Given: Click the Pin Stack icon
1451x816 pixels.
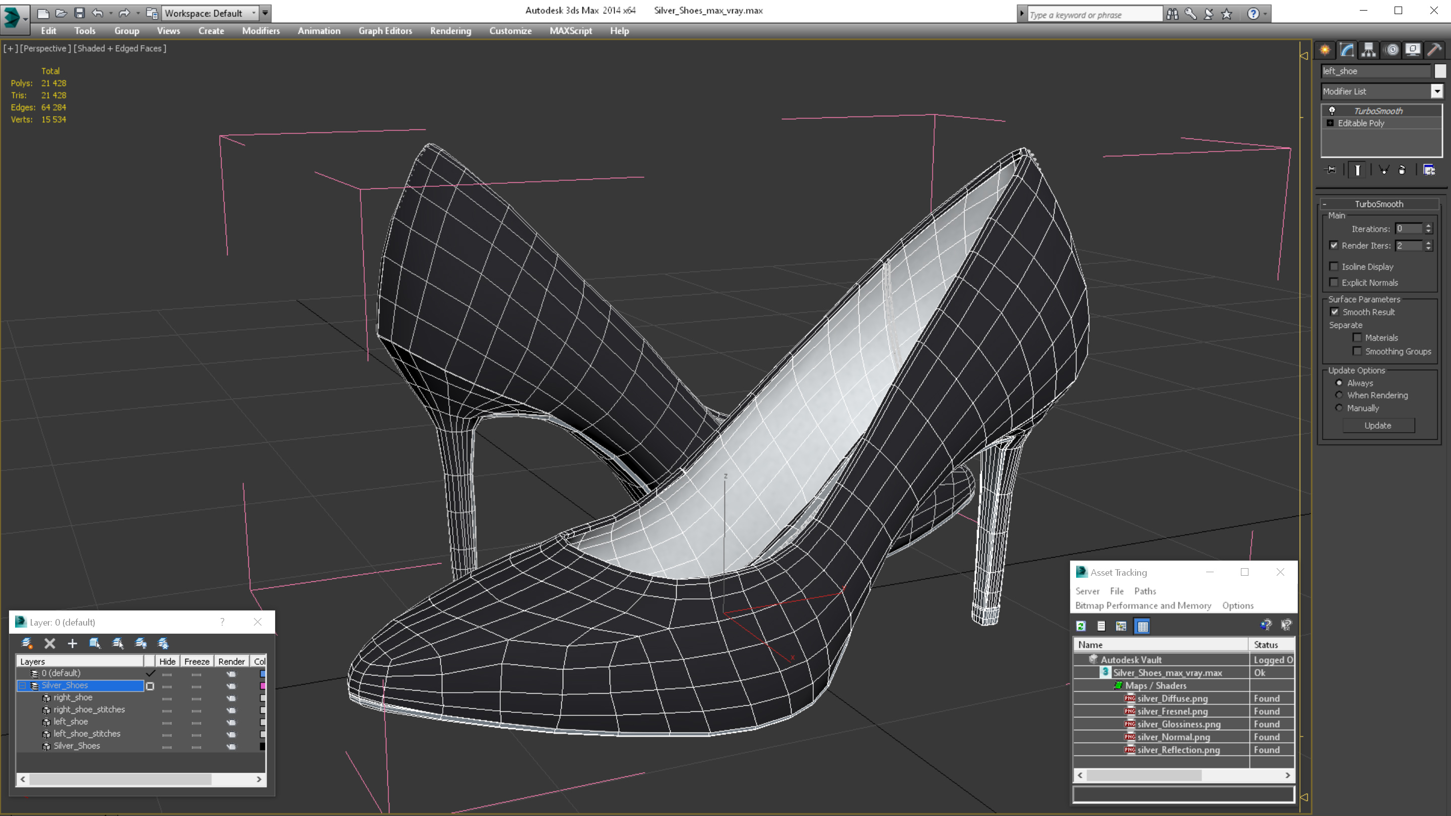Looking at the screenshot, I should point(1331,170).
